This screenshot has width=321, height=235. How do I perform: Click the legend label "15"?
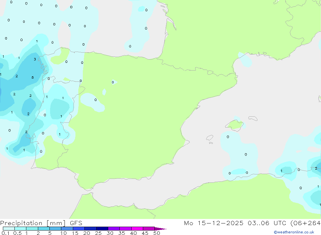tap(75, 233)
